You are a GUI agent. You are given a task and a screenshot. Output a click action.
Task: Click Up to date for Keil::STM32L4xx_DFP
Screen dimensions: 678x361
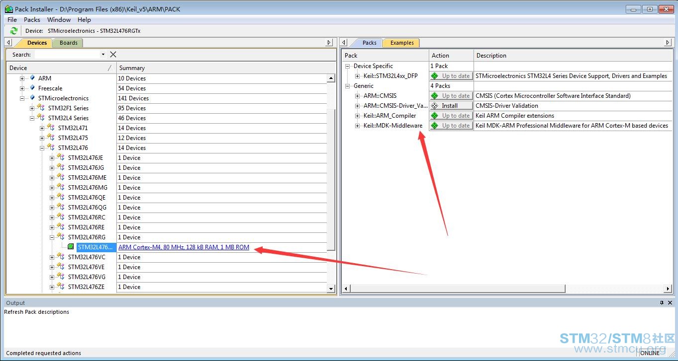pos(451,76)
